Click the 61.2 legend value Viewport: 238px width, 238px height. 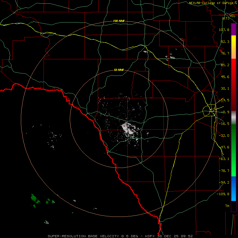[x=225, y=65]
